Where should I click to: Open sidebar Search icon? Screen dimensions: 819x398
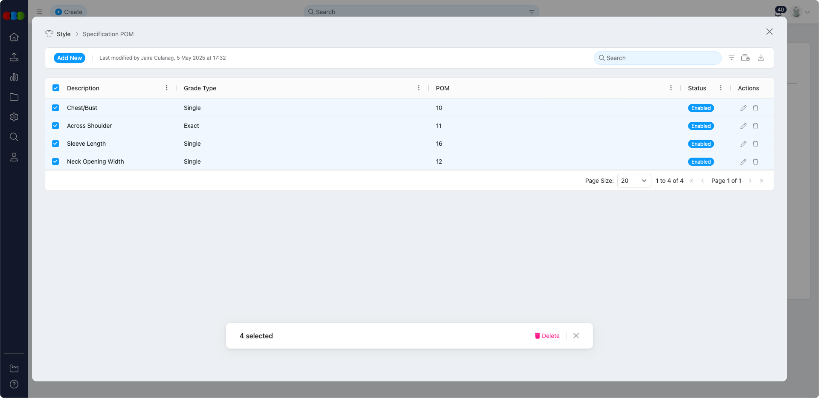pyautogui.click(x=14, y=137)
